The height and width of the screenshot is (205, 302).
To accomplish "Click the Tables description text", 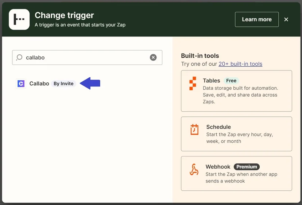I will coord(240,95).
